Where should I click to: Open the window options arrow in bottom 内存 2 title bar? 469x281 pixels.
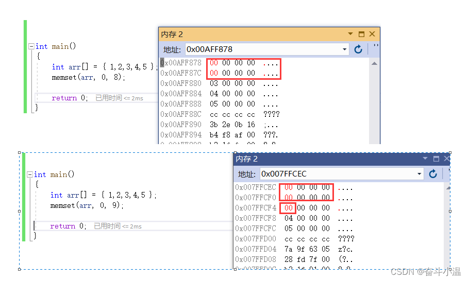425,159
